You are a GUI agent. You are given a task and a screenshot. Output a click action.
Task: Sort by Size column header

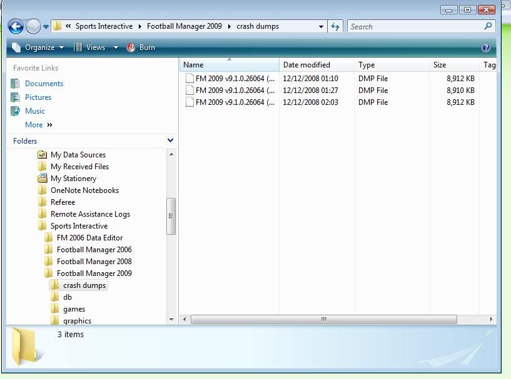pyautogui.click(x=454, y=65)
